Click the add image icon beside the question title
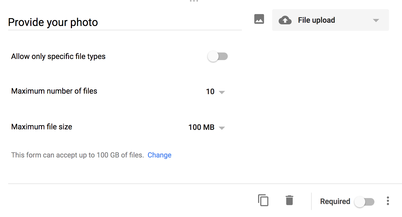The height and width of the screenshot is (217, 402). coord(259,19)
